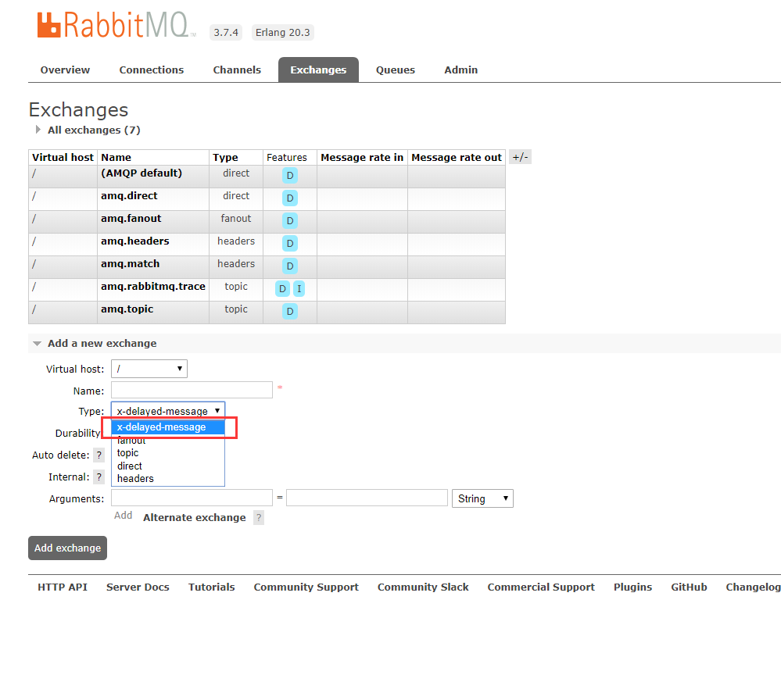781x682 pixels.
Task: Open the Tutorials footer link
Action: (x=212, y=587)
